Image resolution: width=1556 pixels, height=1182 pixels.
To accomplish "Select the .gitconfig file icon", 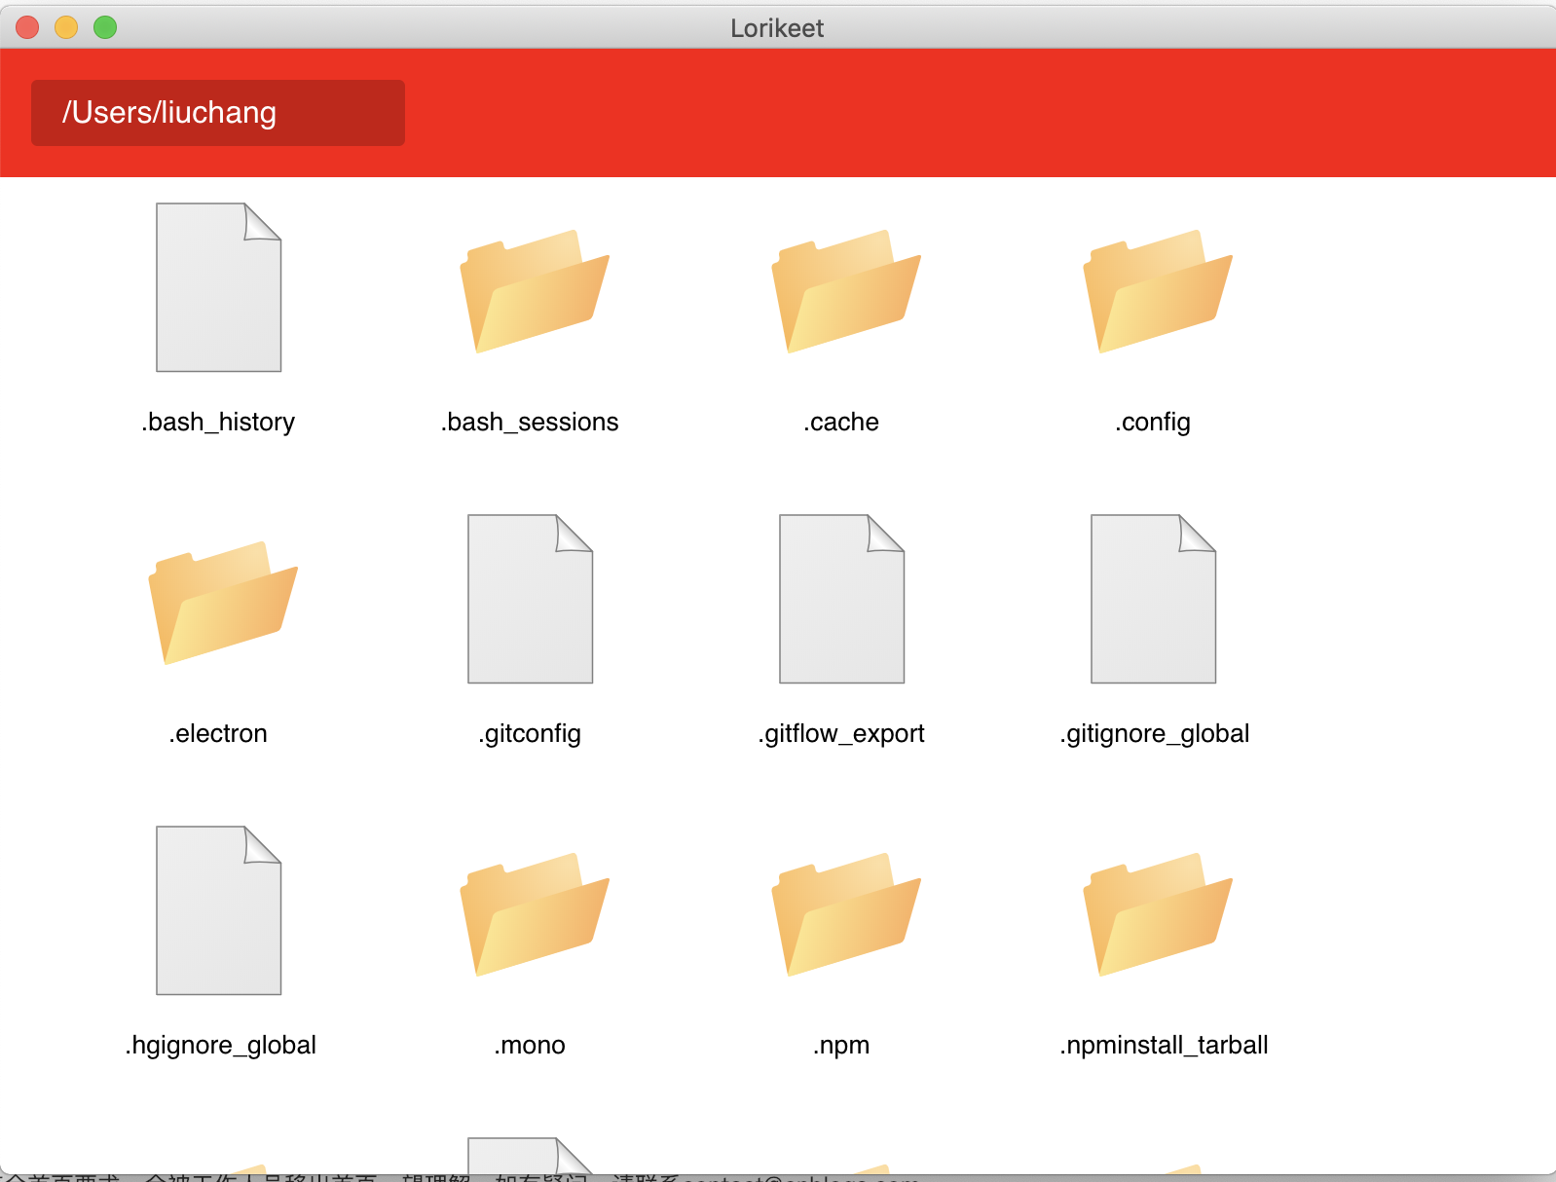I will coord(531,599).
